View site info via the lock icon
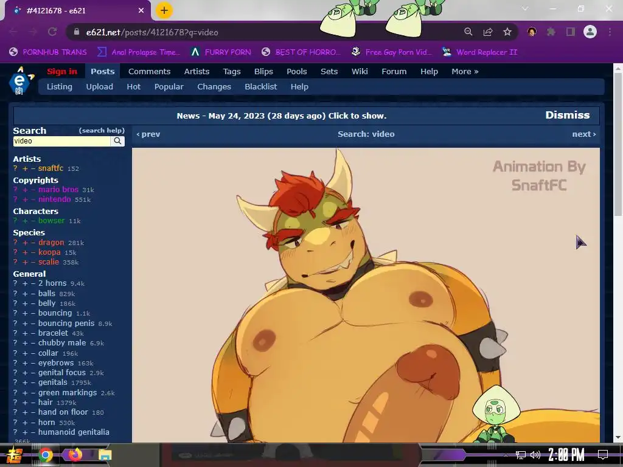This screenshot has height=467, width=623. (77, 32)
